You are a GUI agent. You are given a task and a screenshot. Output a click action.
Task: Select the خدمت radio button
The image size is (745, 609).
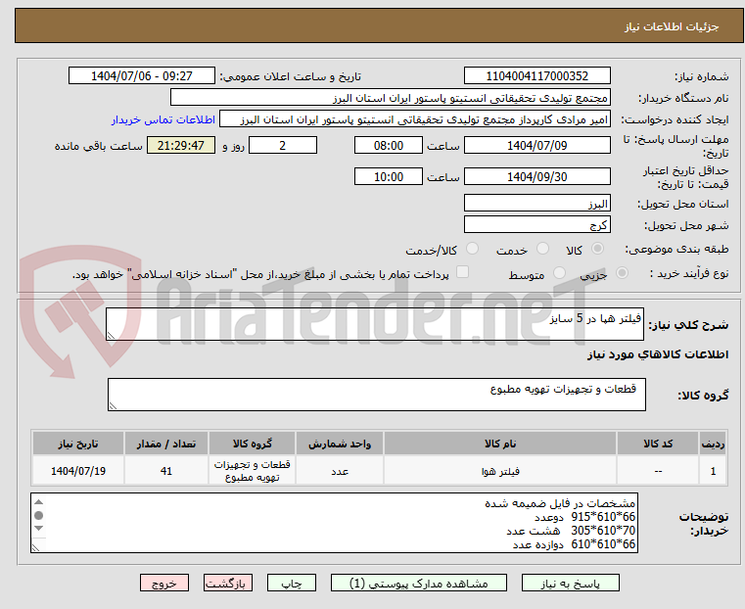coord(542,249)
